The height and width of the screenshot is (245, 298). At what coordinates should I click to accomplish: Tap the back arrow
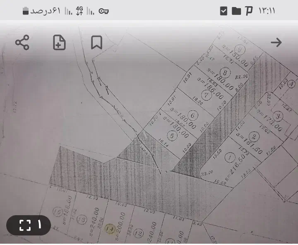coord(276,42)
